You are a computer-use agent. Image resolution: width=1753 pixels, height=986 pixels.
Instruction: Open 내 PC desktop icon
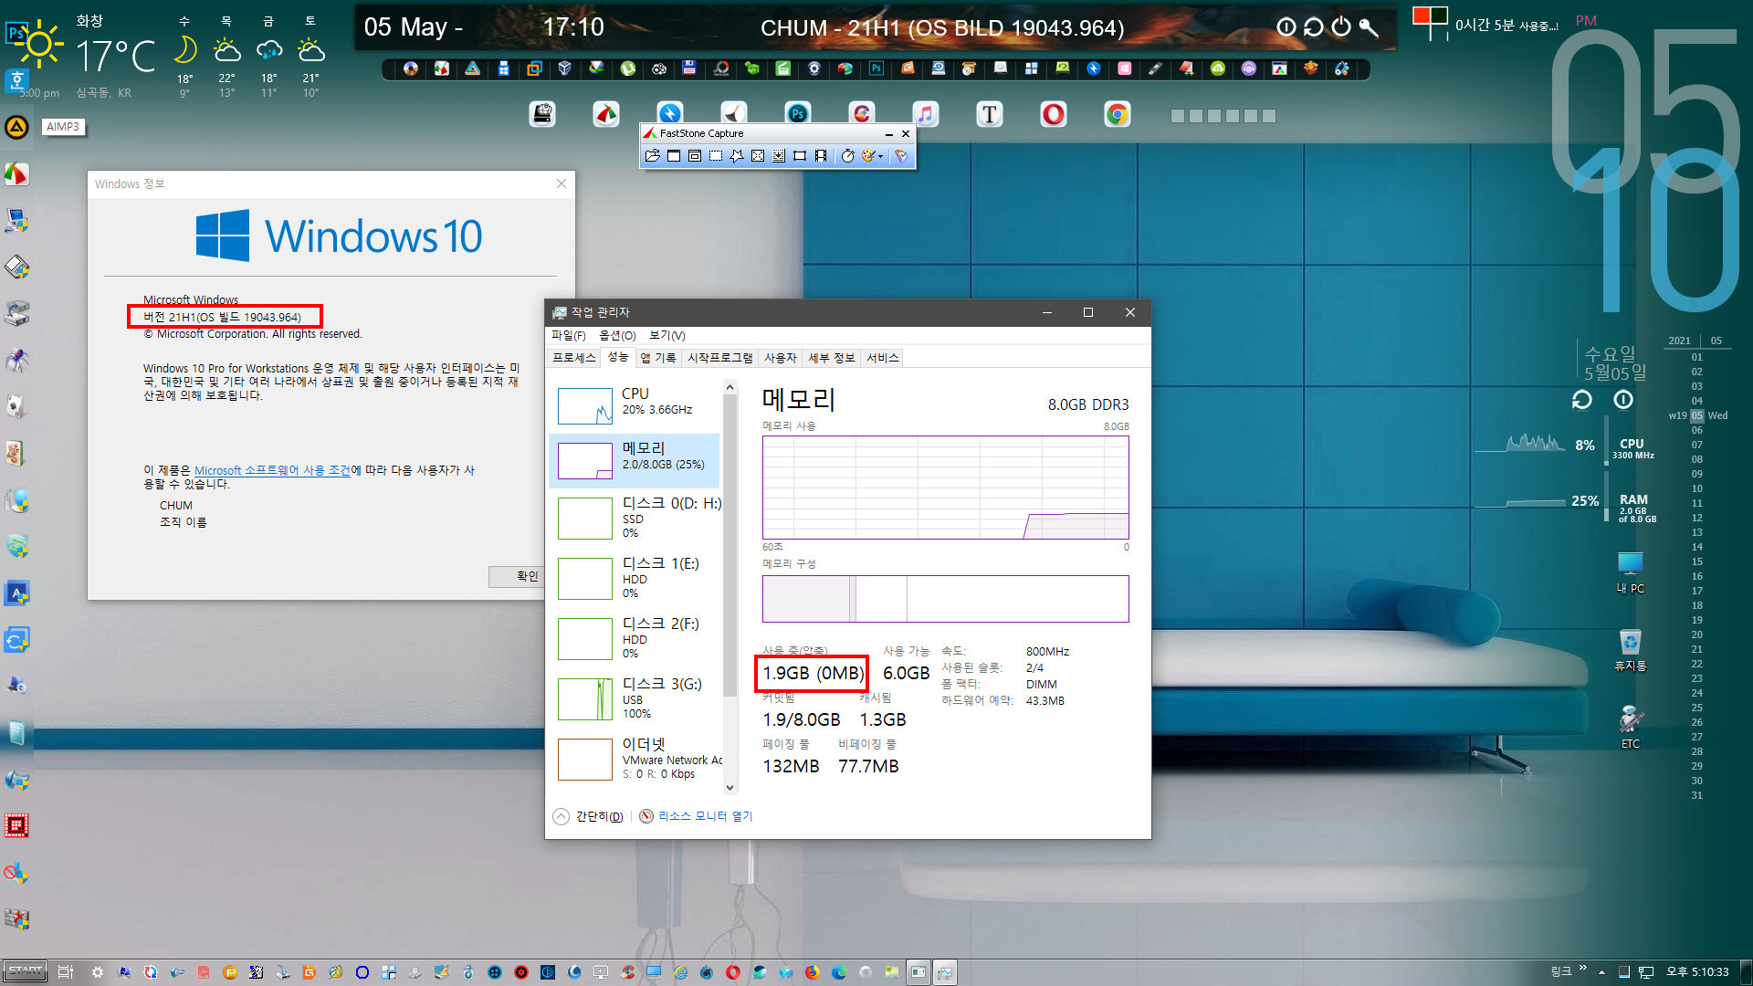pyautogui.click(x=1630, y=572)
